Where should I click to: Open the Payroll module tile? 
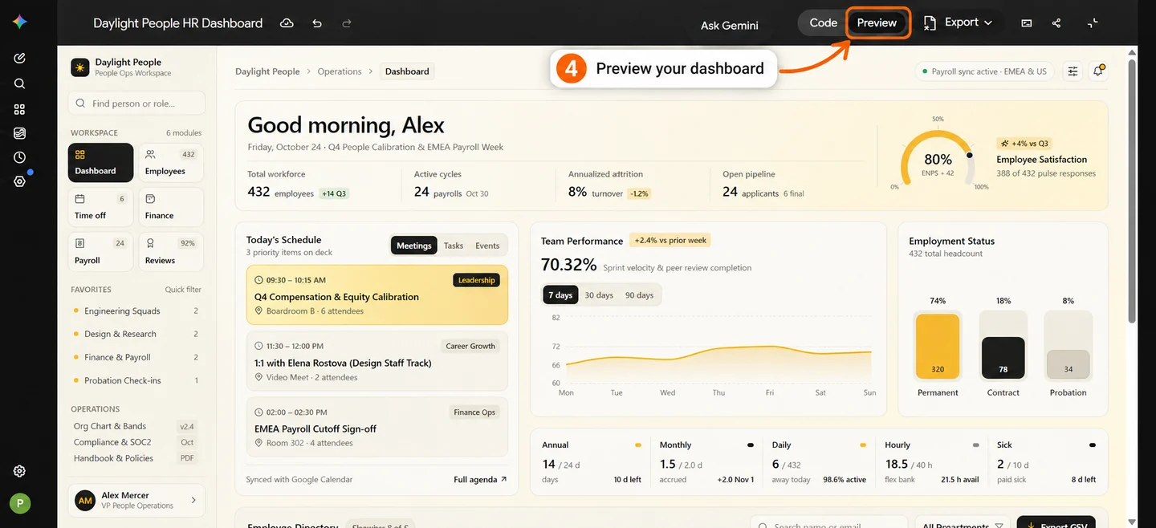100,252
